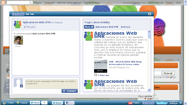The height and width of the screenshot is (105, 187).
Task: Click first post's Aplicaciones Web SMR avatar
Action: click(89, 36)
